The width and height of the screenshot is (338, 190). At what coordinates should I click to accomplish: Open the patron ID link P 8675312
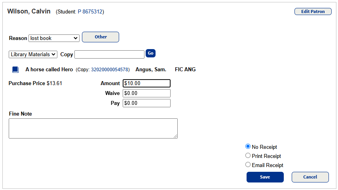coord(90,12)
